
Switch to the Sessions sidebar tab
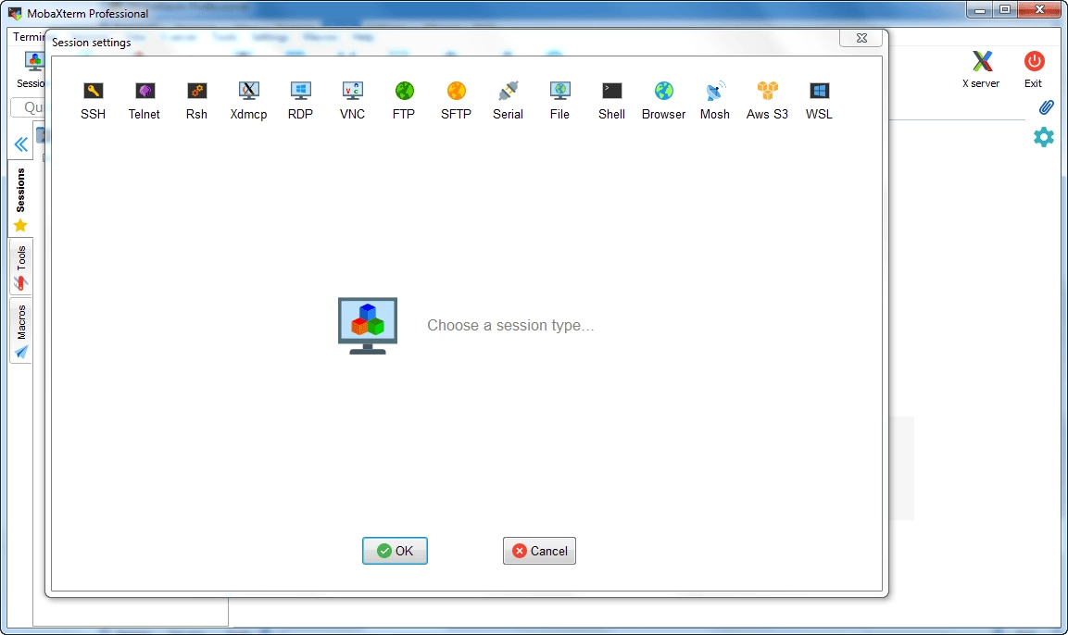point(20,199)
